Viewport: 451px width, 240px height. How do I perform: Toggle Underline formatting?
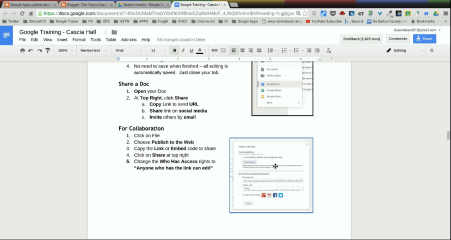pyautogui.click(x=191, y=50)
